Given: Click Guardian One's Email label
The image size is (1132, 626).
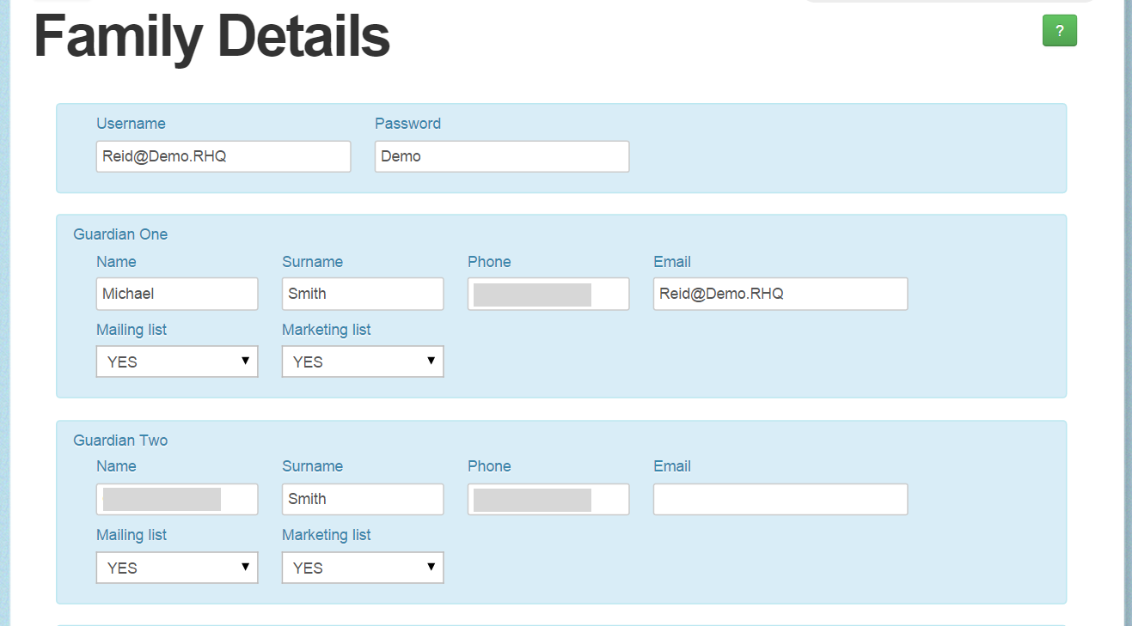Looking at the screenshot, I should (x=672, y=262).
